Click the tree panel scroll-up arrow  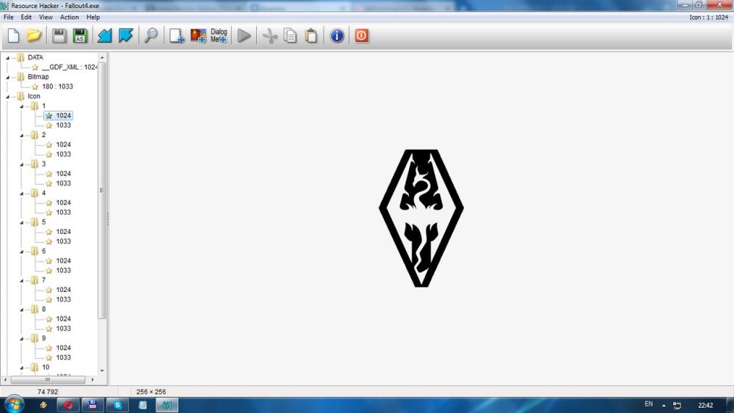[102, 57]
